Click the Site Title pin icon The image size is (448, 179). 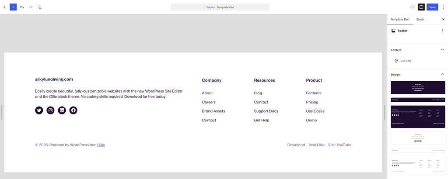pos(396,61)
